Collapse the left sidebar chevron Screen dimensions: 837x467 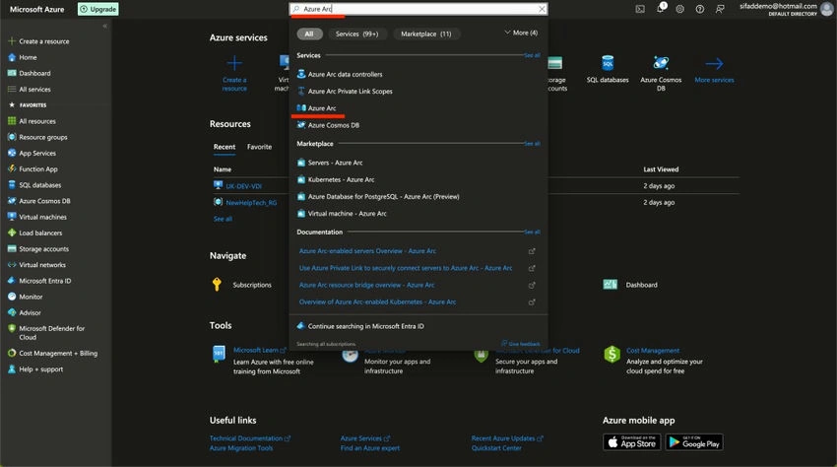(104, 27)
